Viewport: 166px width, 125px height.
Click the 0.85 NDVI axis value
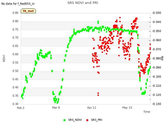(x=16, y=13)
